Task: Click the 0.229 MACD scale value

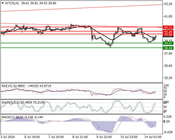Action: (x=167, y=117)
